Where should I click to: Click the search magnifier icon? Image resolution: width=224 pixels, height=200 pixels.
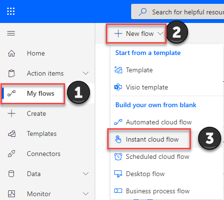(x=143, y=12)
